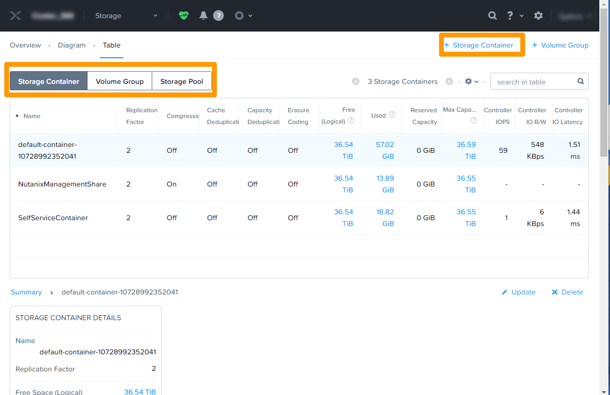This screenshot has height=395, width=610.
Task: Click the Used column help tooltip
Action: [392, 115]
